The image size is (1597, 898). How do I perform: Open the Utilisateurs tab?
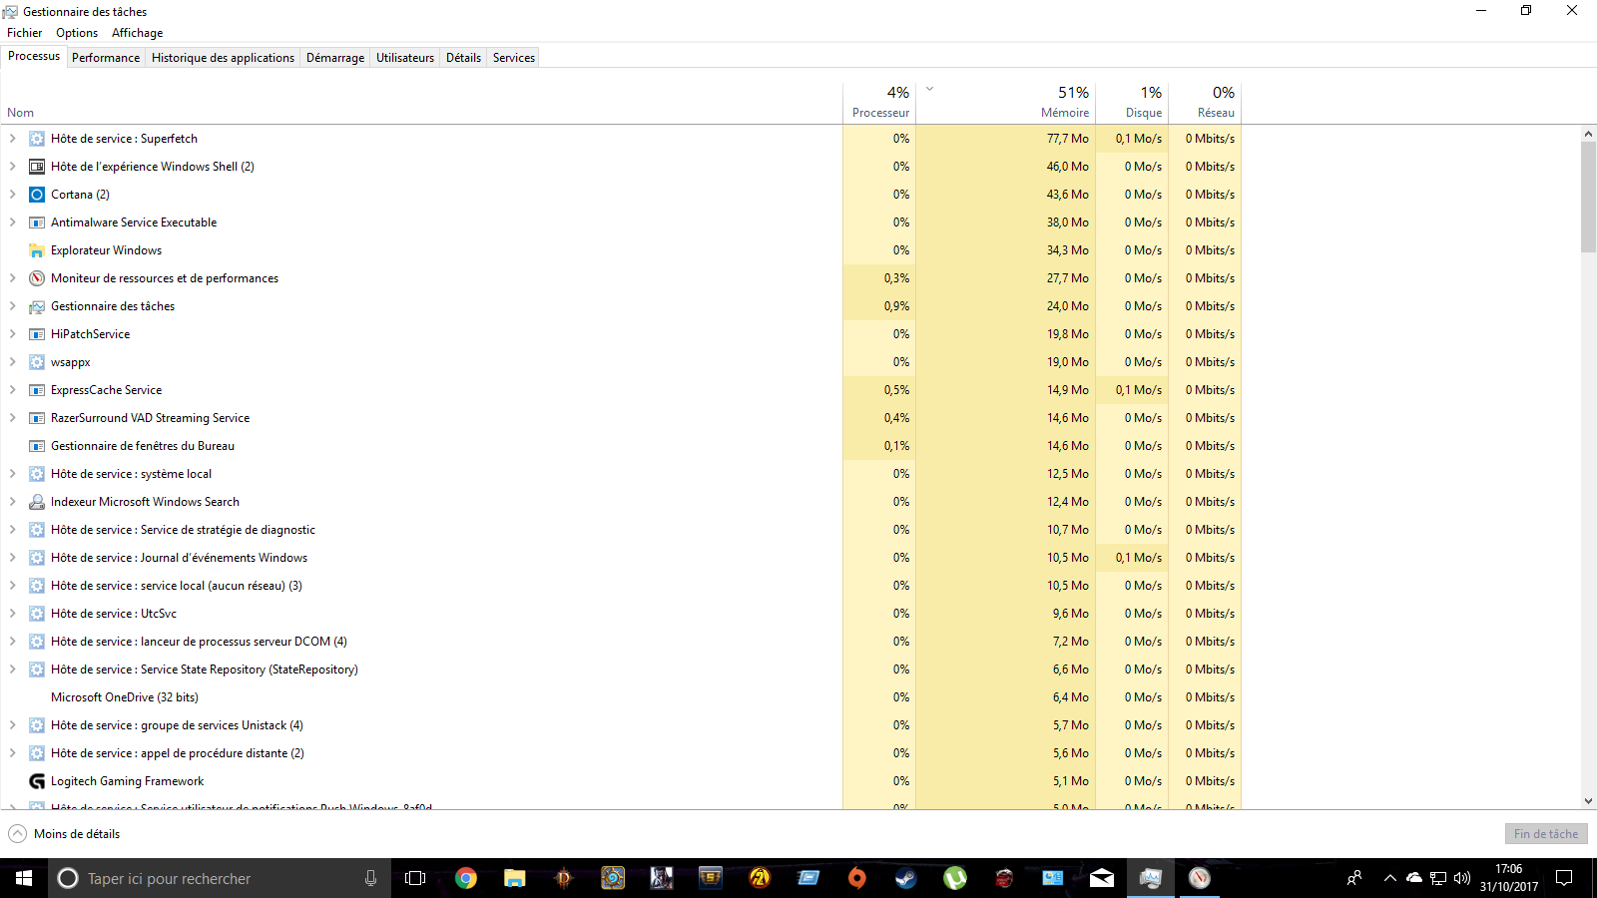[x=405, y=58]
